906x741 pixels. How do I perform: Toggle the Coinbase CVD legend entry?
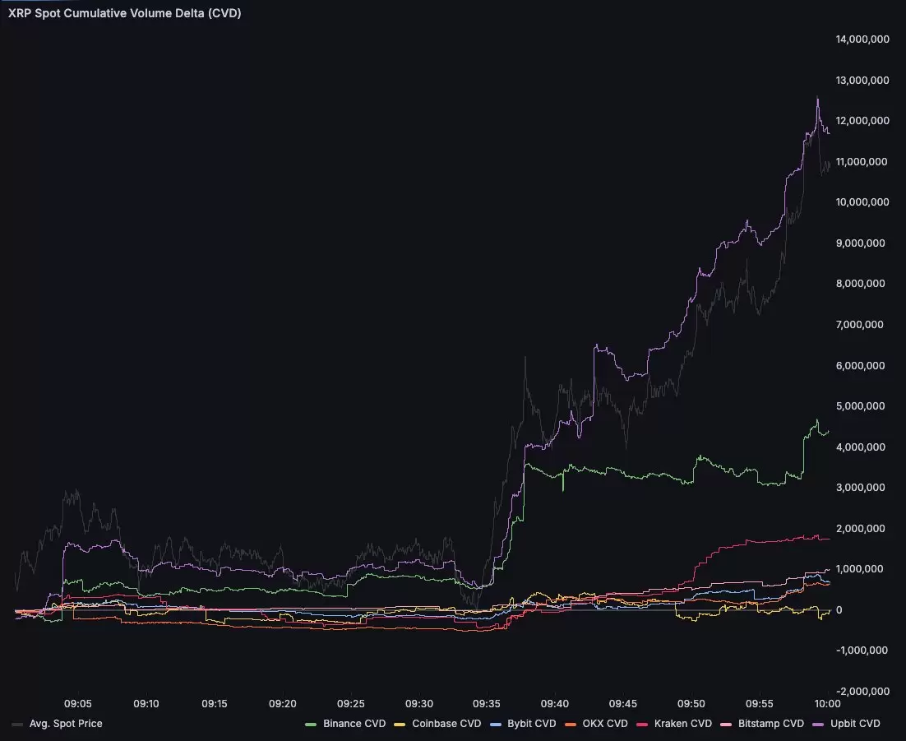tap(437, 724)
